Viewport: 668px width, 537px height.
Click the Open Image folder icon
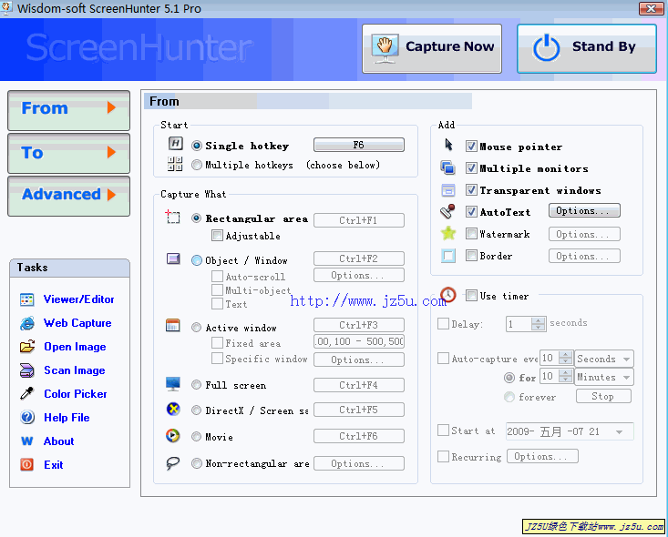[x=26, y=347]
